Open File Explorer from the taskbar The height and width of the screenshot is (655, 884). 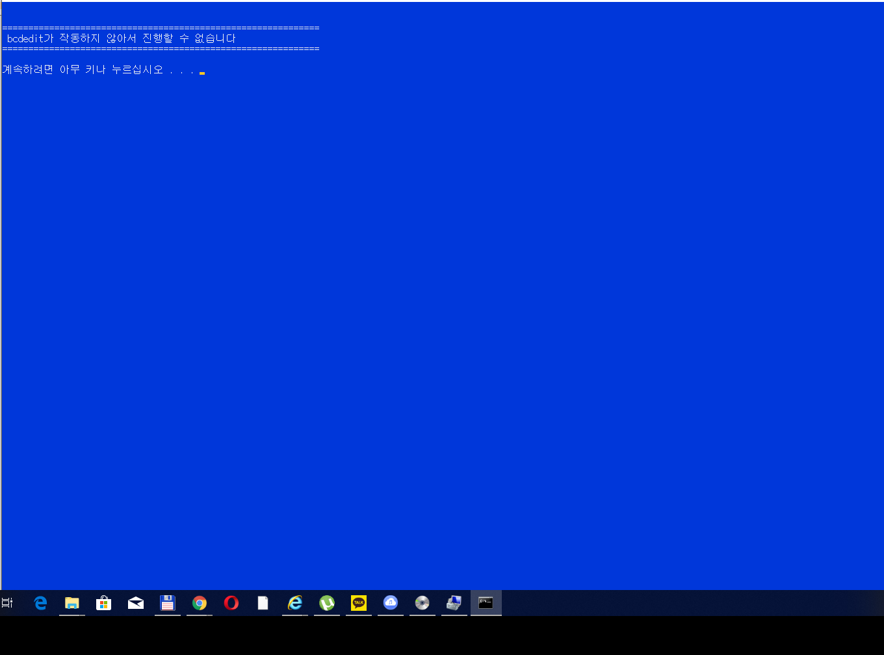72,603
